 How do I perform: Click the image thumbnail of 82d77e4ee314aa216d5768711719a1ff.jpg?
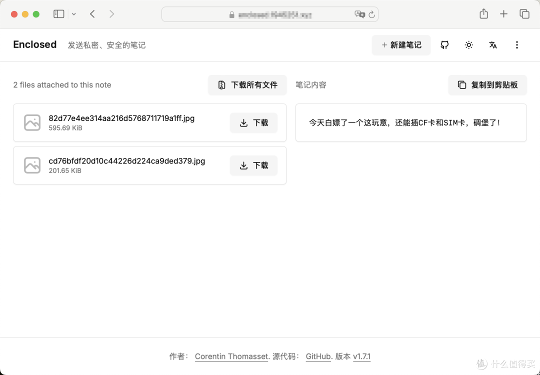pyautogui.click(x=32, y=122)
